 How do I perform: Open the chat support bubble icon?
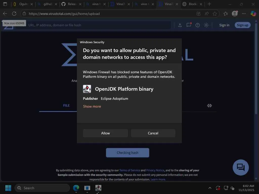241,167
